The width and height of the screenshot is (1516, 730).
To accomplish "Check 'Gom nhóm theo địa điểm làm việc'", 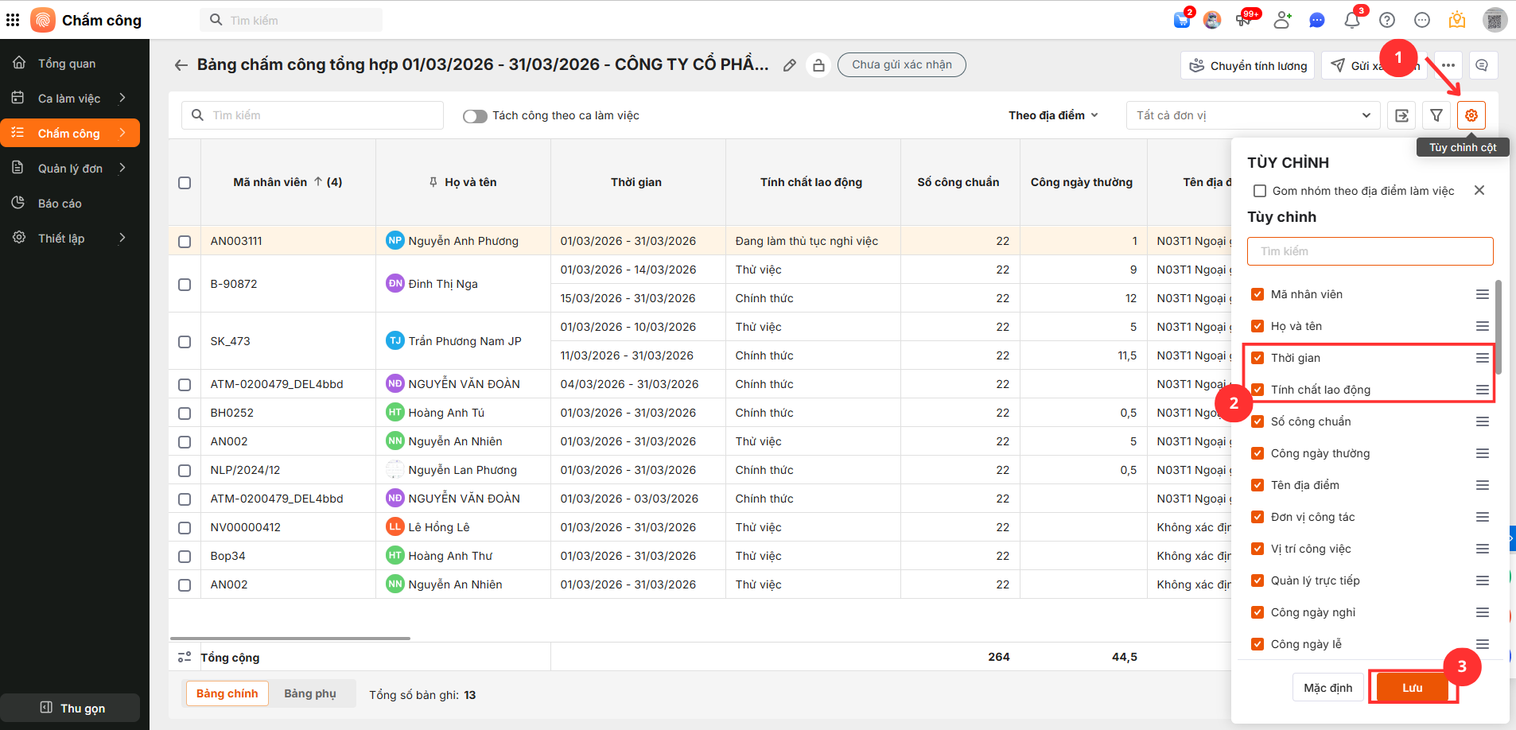I will click(x=1260, y=191).
